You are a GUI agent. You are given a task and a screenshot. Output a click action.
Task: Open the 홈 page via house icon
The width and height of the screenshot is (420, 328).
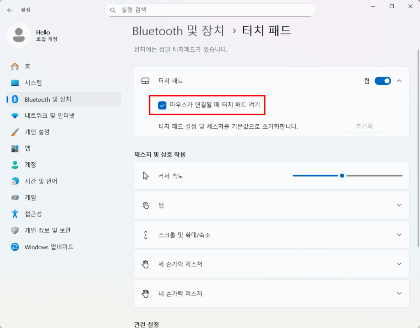tap(15, 66)
